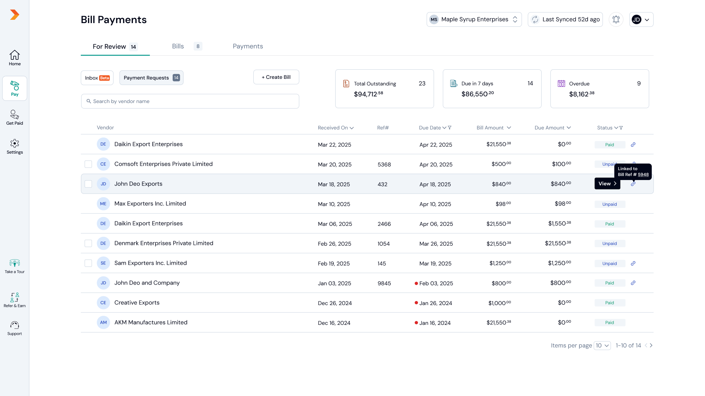Viewport: 705px width, 396px height.
Task: Click View button on John Deo Exports
Action: tap(607, 184)
